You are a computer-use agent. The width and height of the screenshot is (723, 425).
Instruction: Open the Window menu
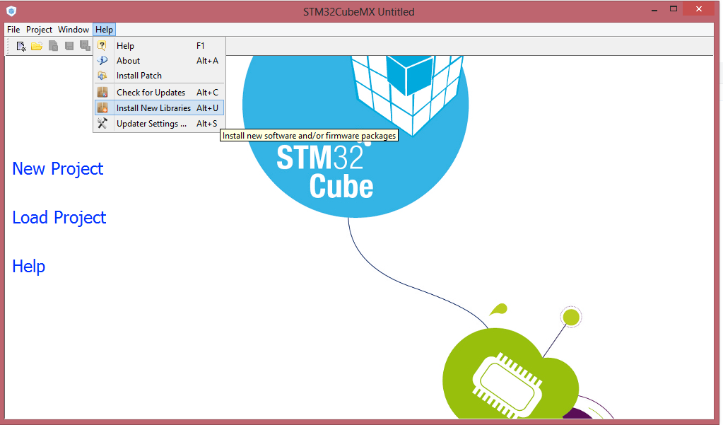click(74, 30)
